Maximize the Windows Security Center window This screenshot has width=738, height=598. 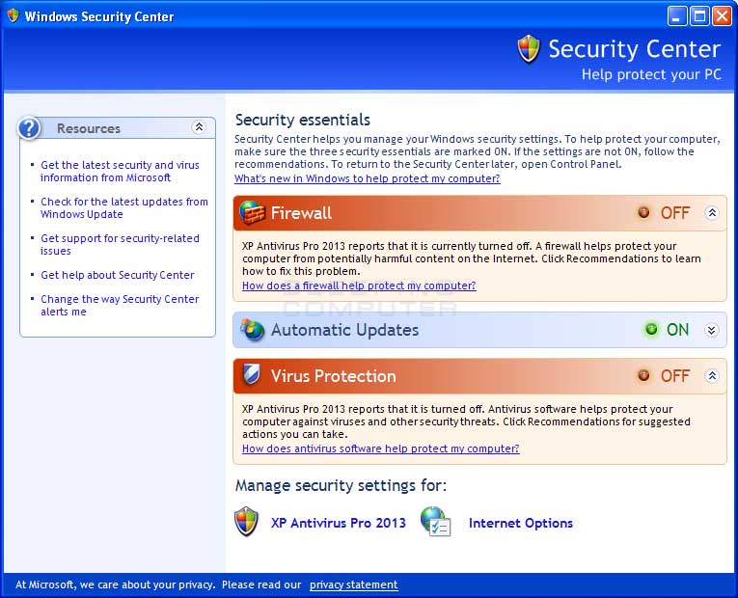point(699,16)
